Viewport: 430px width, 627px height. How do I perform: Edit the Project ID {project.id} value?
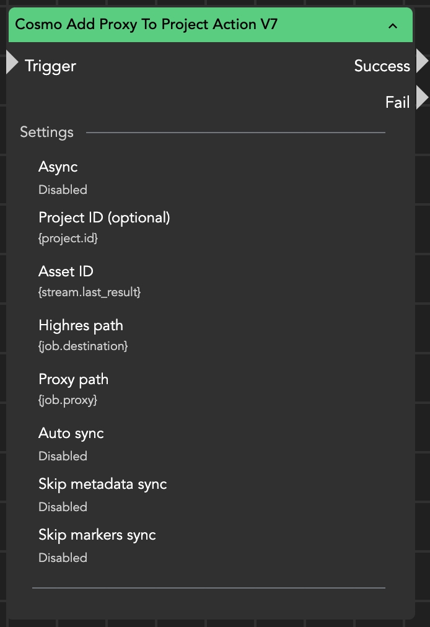click(x=68, y=238)
